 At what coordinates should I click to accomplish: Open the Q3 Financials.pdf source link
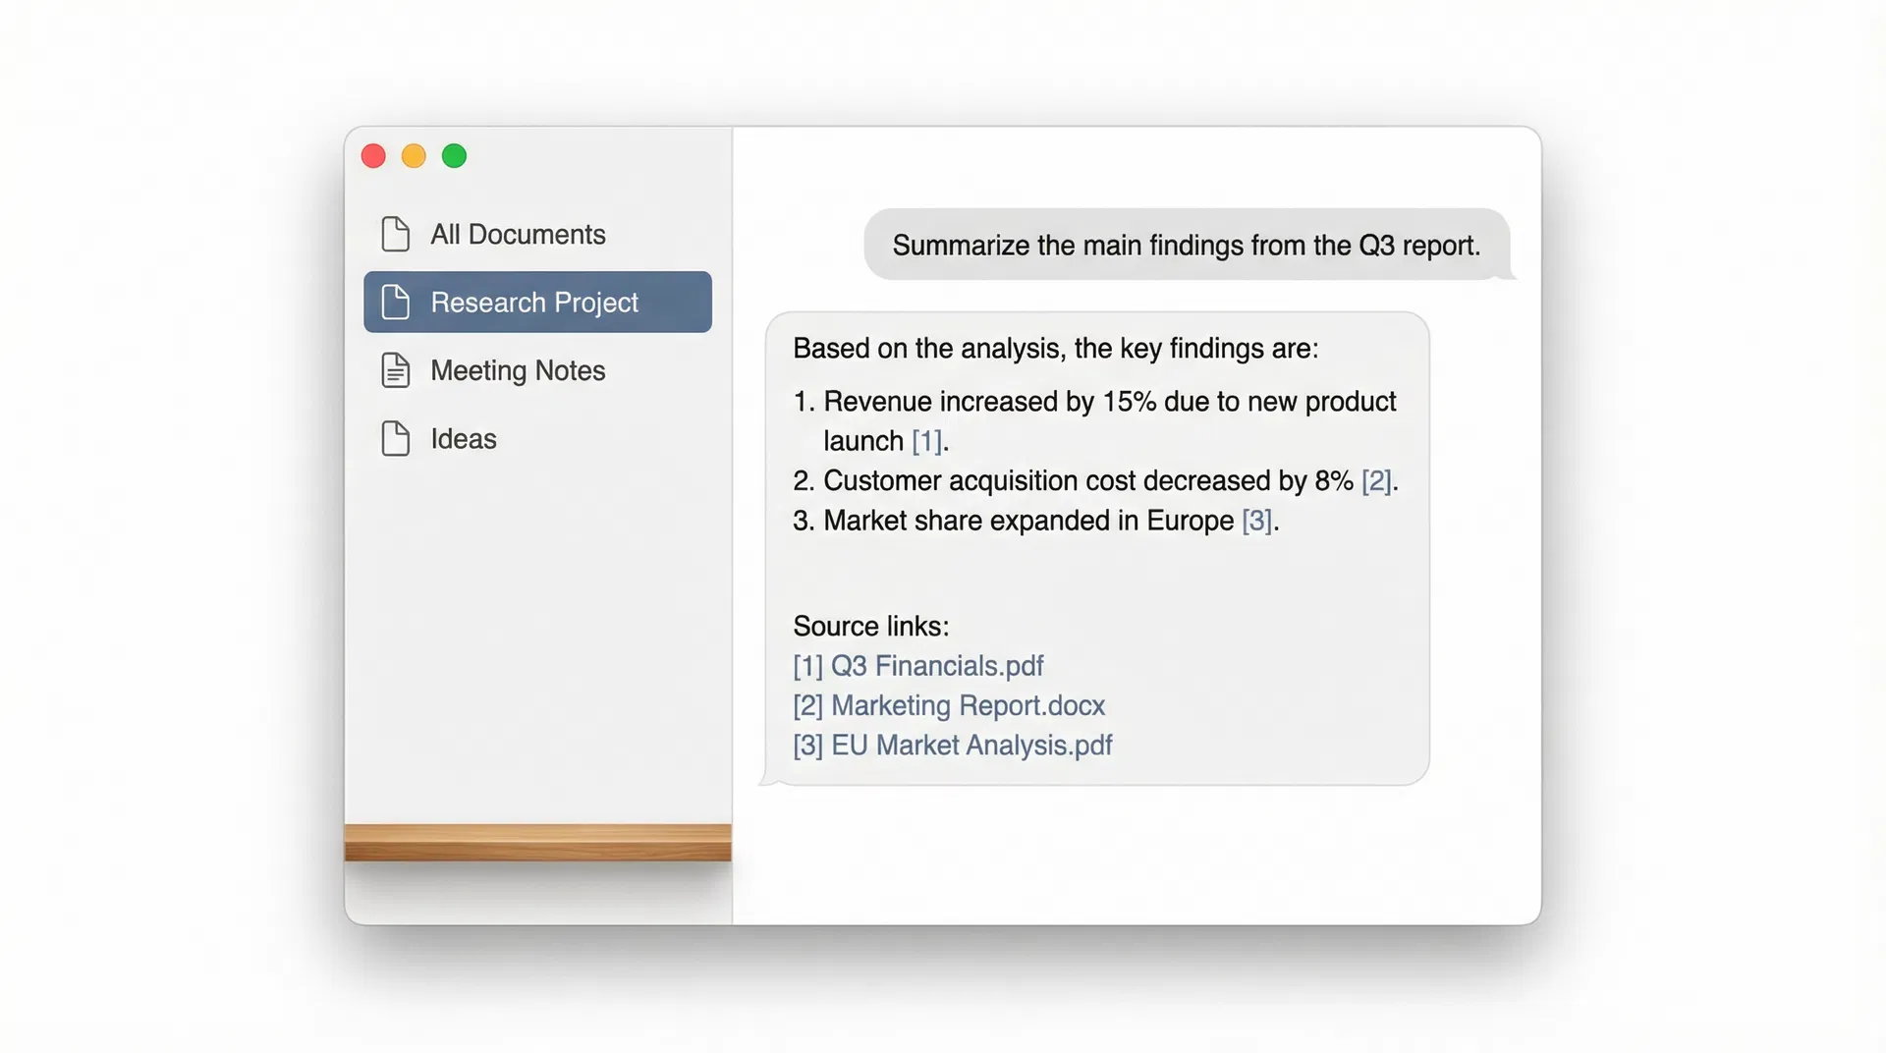(917, 665)
